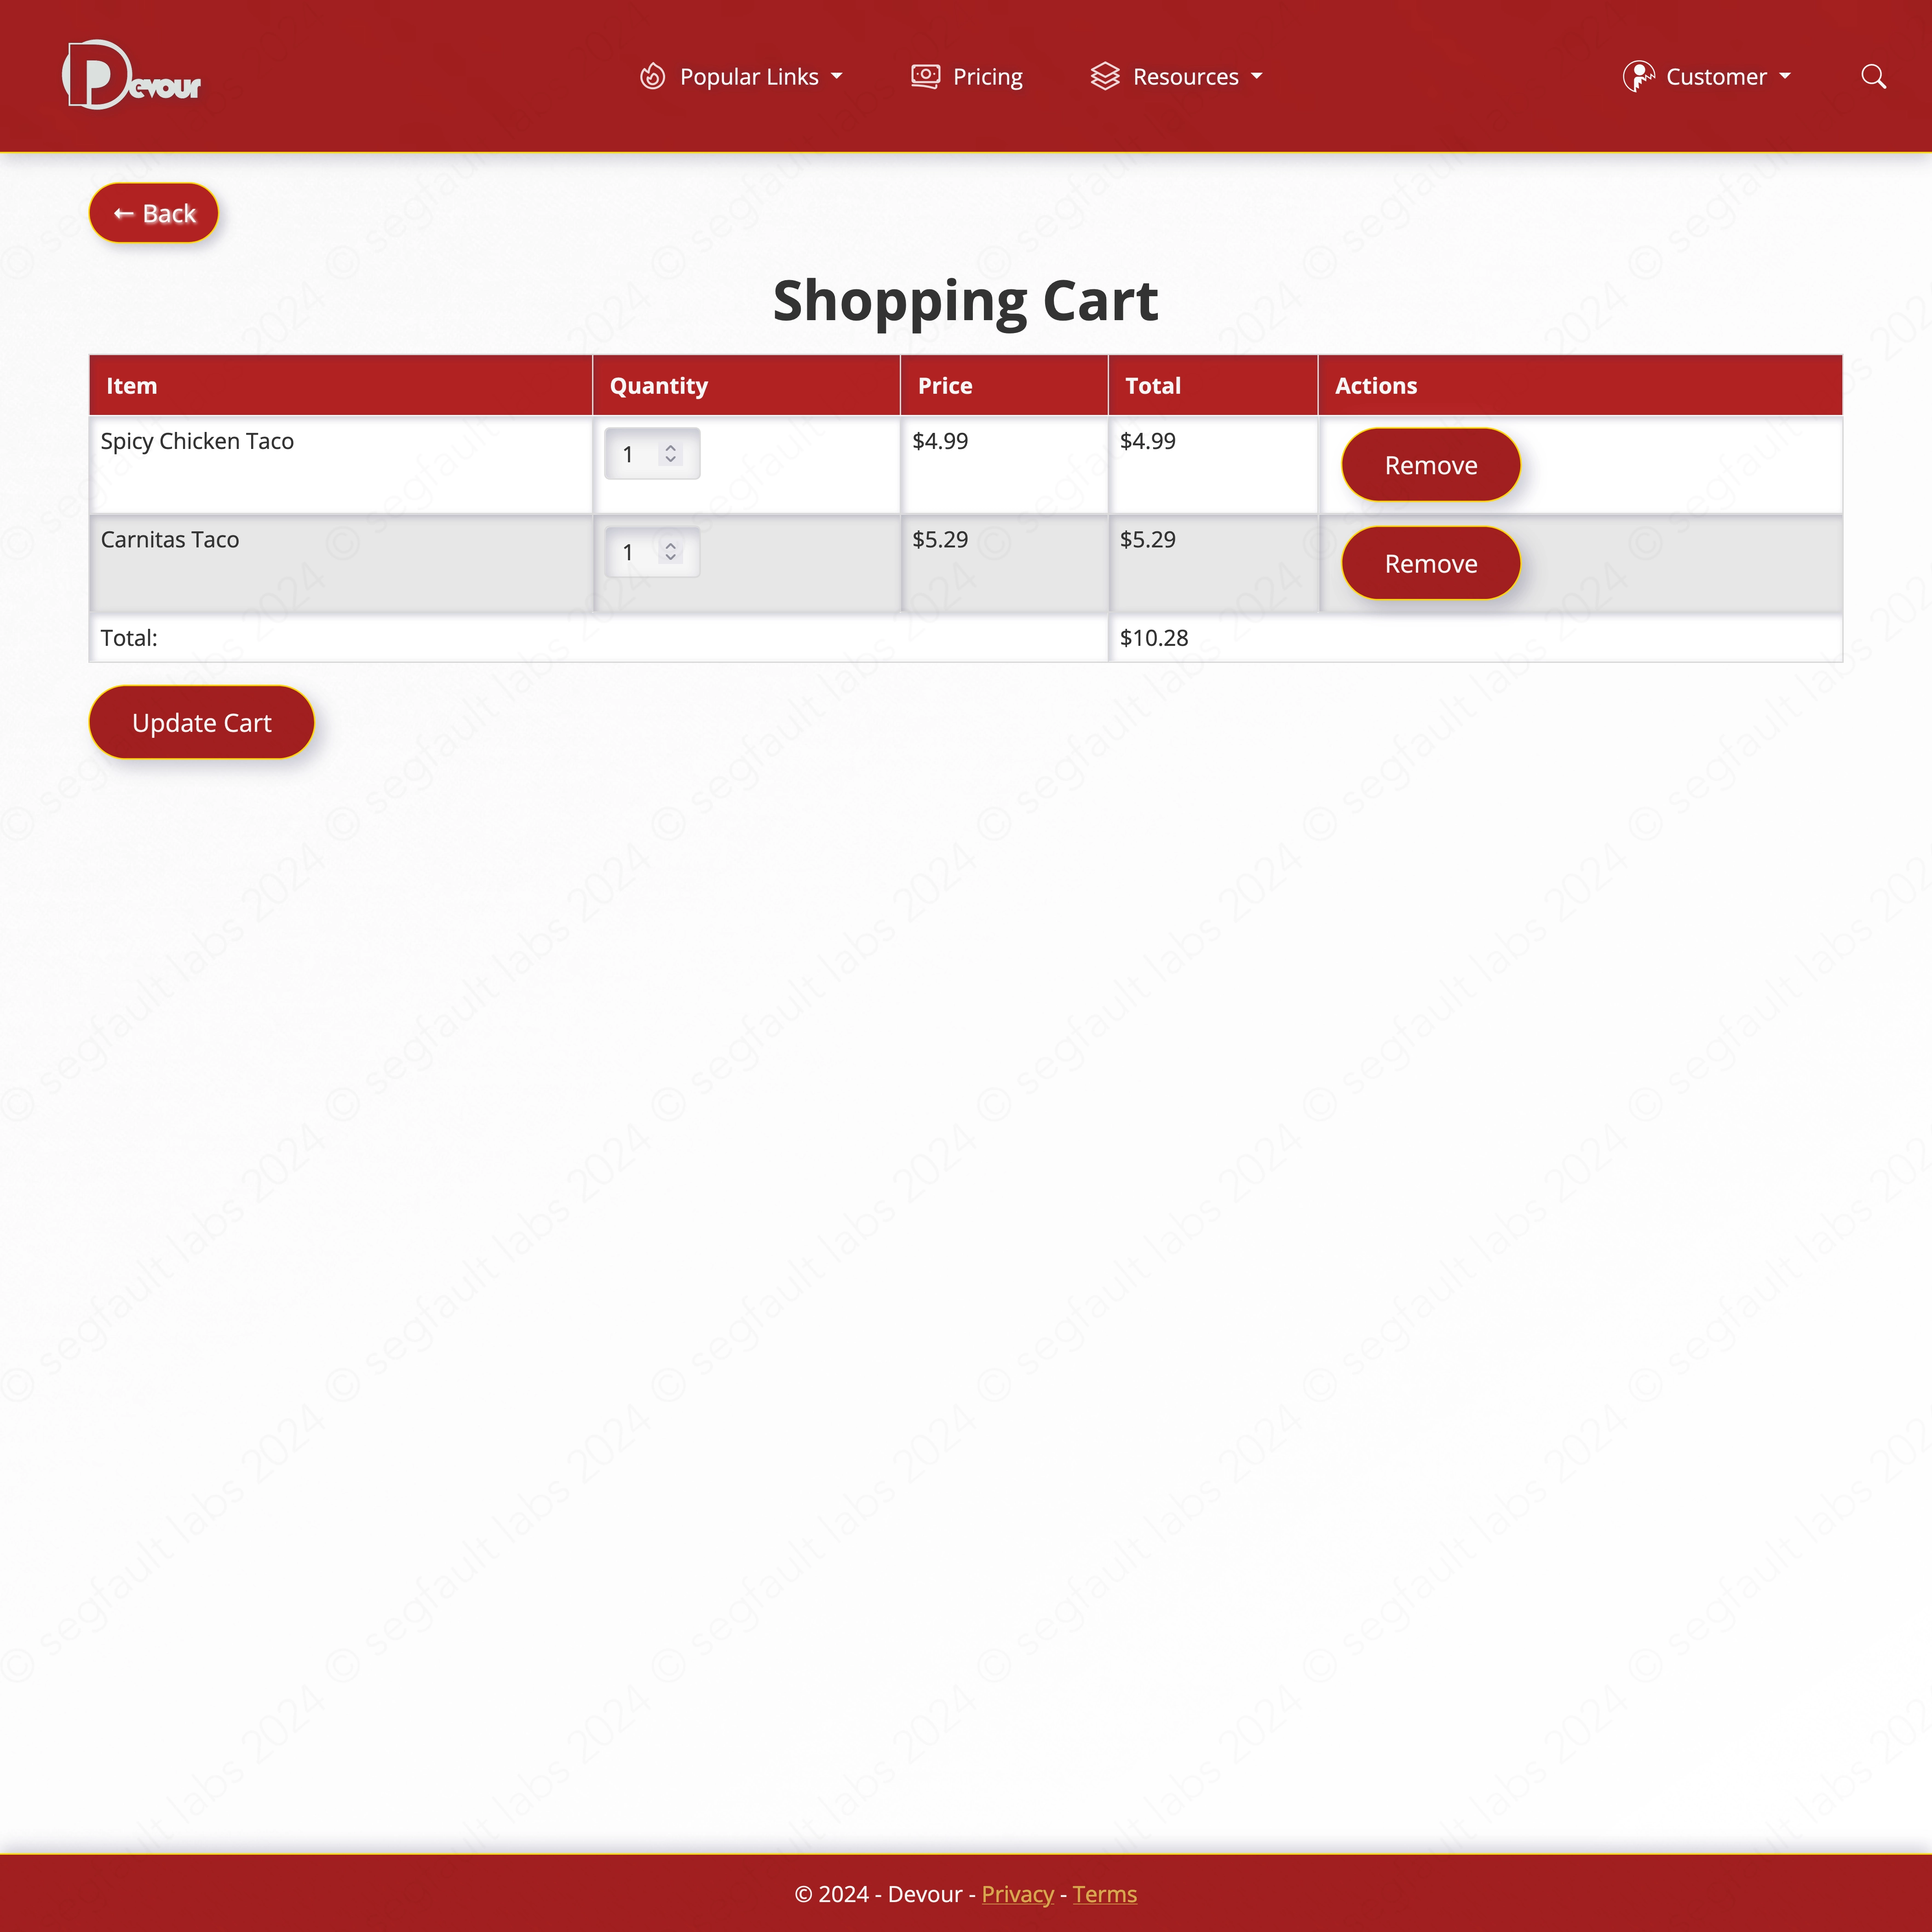Open the Terms link in footer
The height and width of the screenshot is (1932, 1932).
click(1104, 1894)
